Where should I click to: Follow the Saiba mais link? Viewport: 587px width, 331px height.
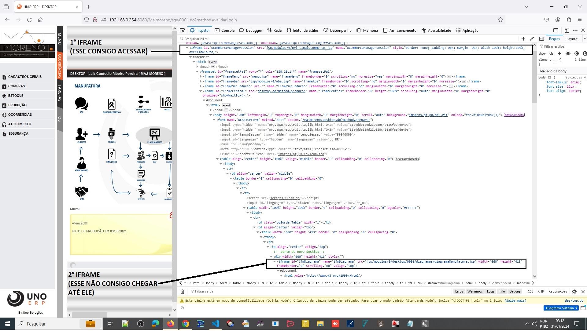point(515,301)
